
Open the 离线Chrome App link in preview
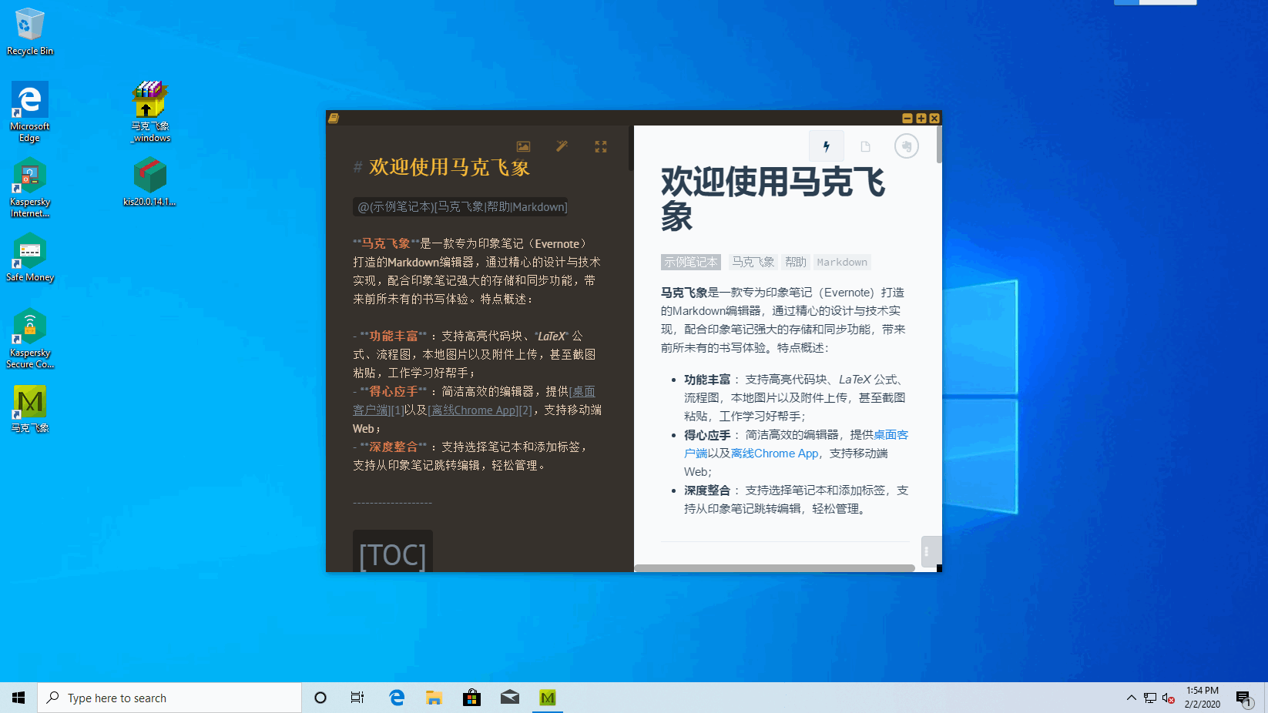pos(774,454)
